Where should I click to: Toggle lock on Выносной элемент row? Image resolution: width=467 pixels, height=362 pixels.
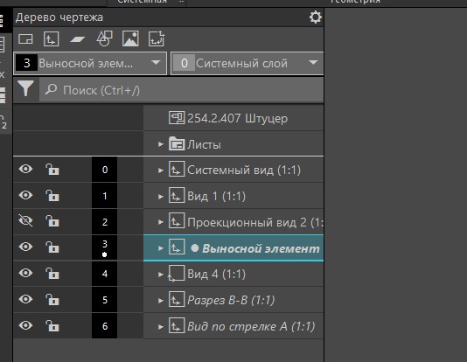[52, 247]
